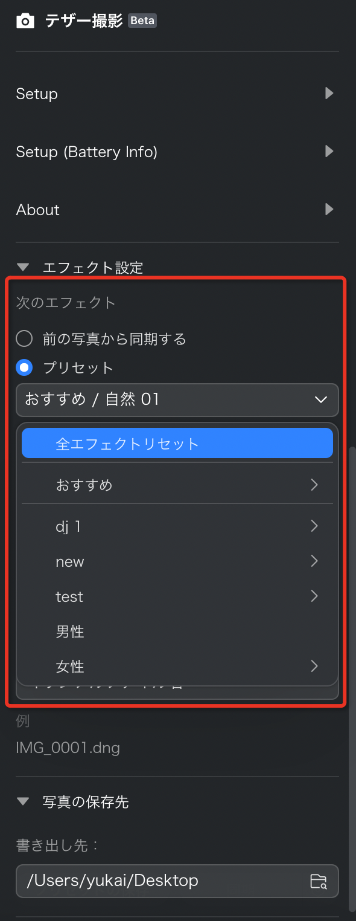Select 前の写真から同期する radio button

(24, 338)
